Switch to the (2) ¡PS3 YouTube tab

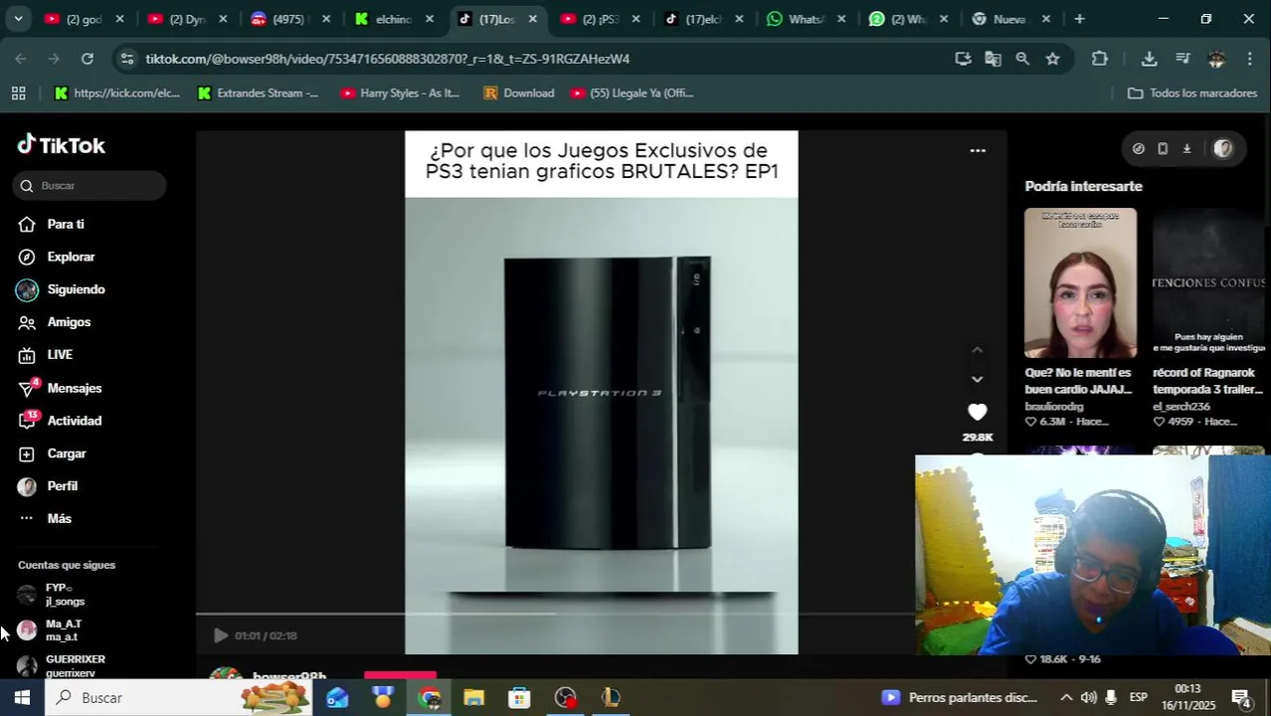click(601, 19)
